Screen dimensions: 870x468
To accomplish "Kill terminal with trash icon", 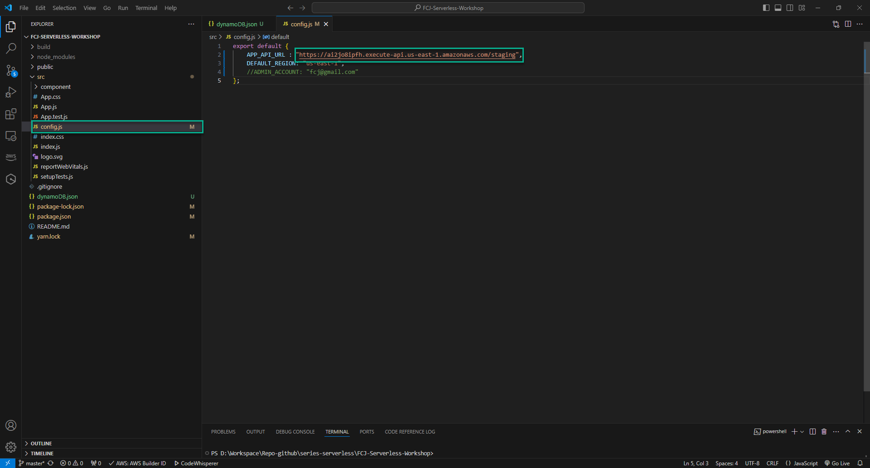I will point(824,431).
